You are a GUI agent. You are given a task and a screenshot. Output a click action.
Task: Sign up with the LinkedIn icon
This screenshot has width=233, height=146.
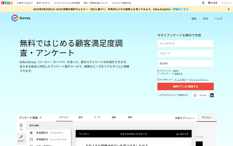[212, 95]
